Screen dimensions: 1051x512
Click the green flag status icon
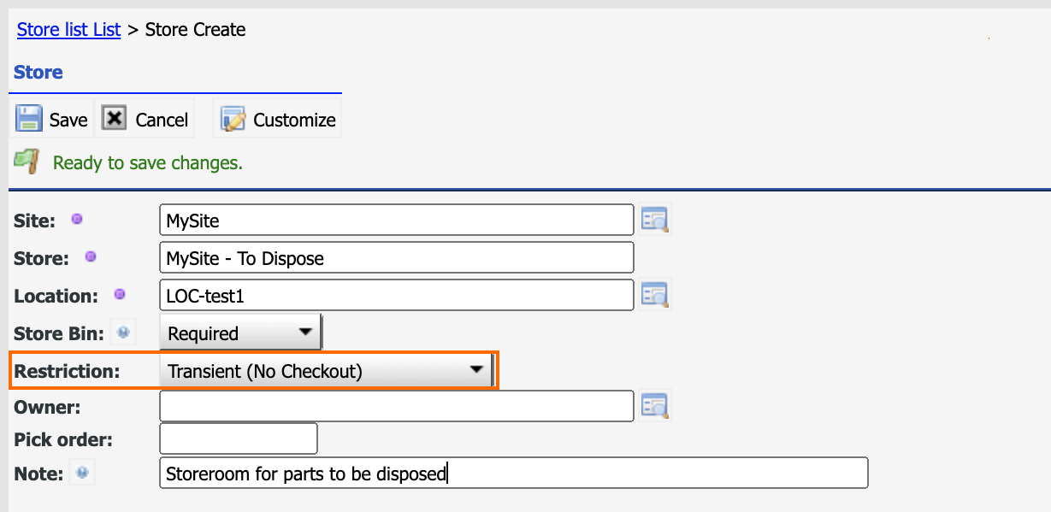click(x=27, y=161)
